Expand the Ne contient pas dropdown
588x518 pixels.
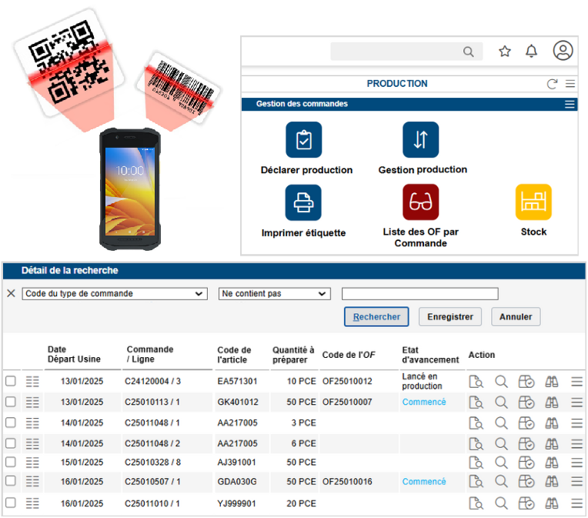274,294
